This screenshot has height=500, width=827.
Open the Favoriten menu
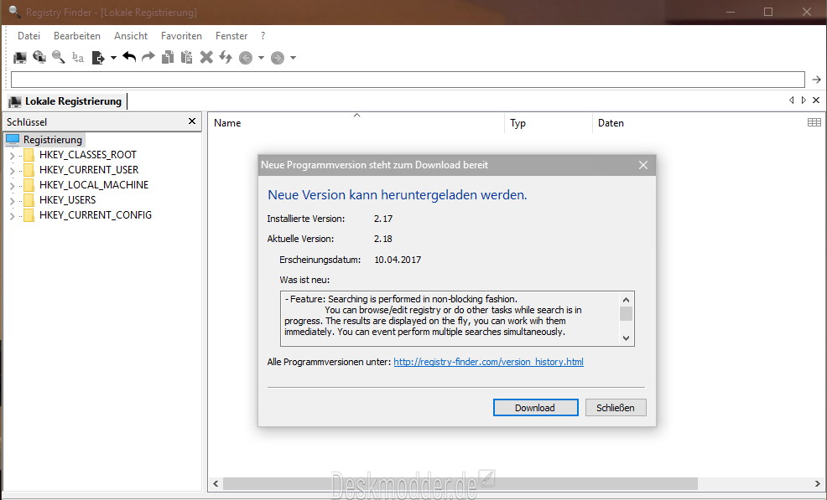pos(181,36)
